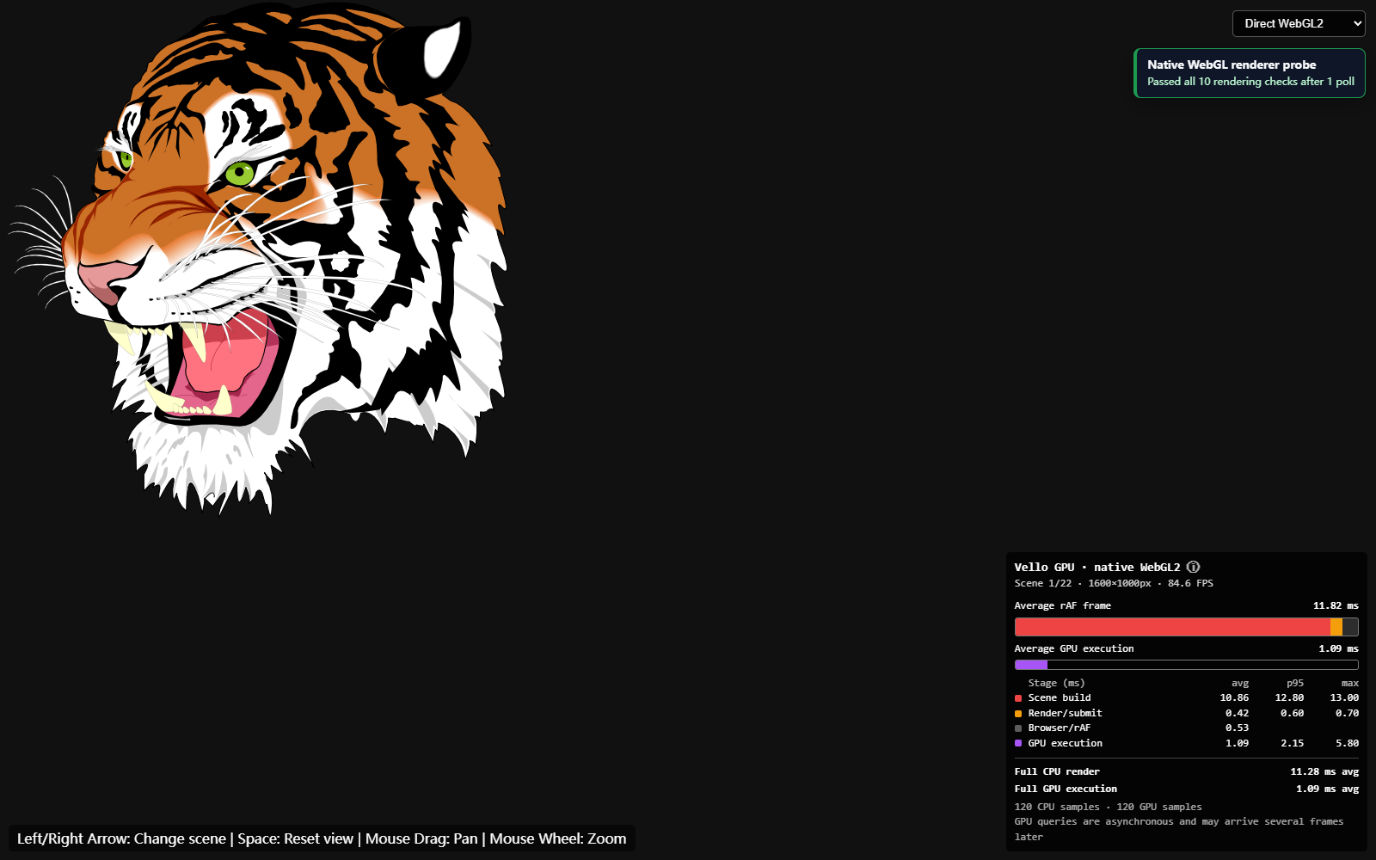The height and width of the screenshot is (860, 1376).
Task: Click the gray Browser/rAF legend swatch
Action: [1018, 728]
